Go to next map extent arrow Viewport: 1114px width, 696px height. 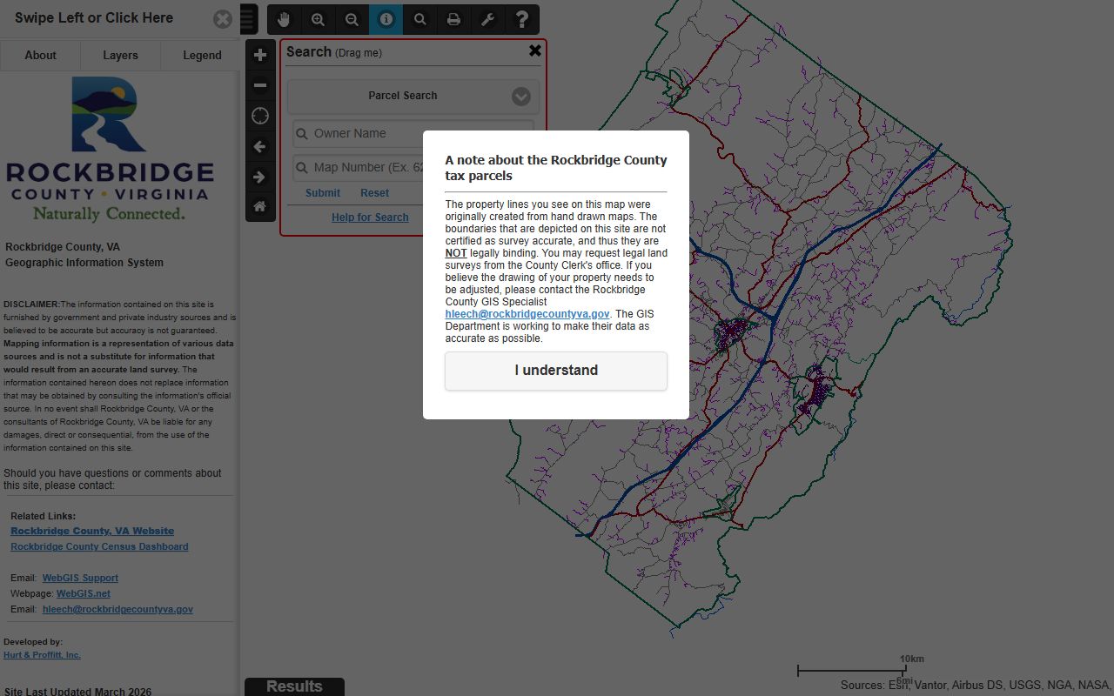point(260,177)
